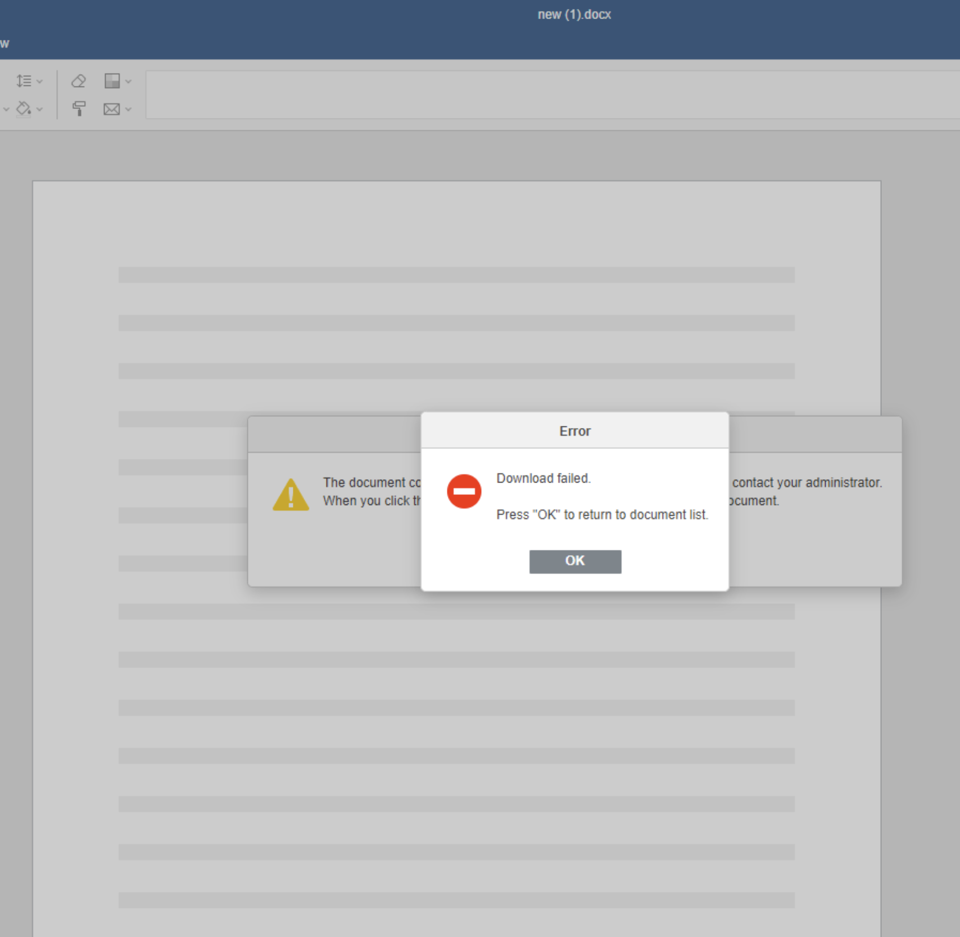960x937 pixels.
Task: Click 'The document' text in the warning dialog
Action: (x=364, y=483)
